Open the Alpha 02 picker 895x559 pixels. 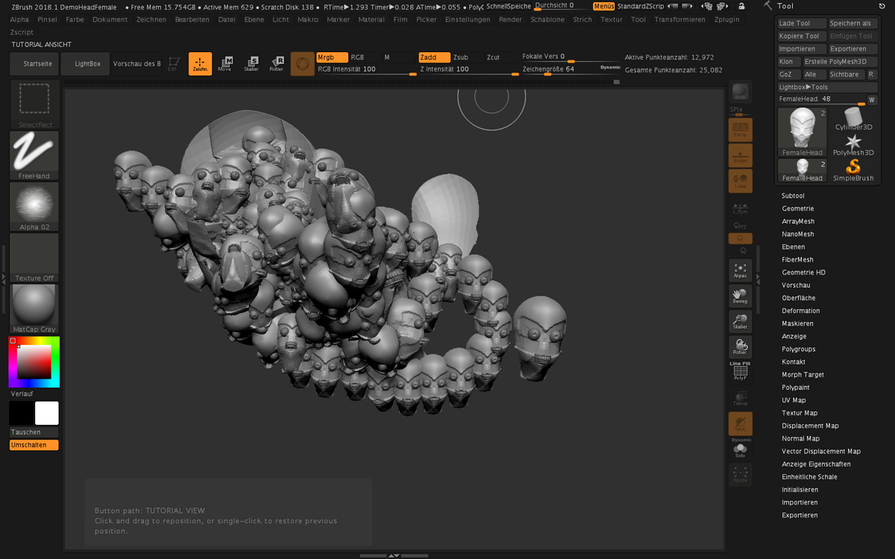pos(34,206)
